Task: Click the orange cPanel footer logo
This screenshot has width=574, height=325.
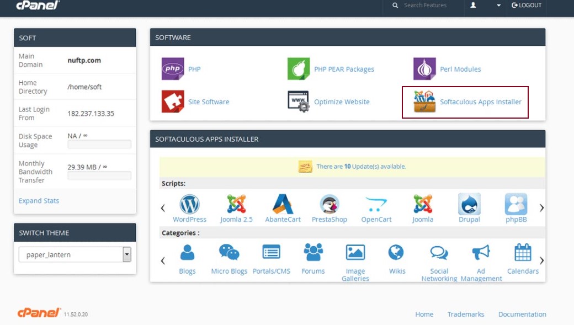Action: click(x=39, y=313)
